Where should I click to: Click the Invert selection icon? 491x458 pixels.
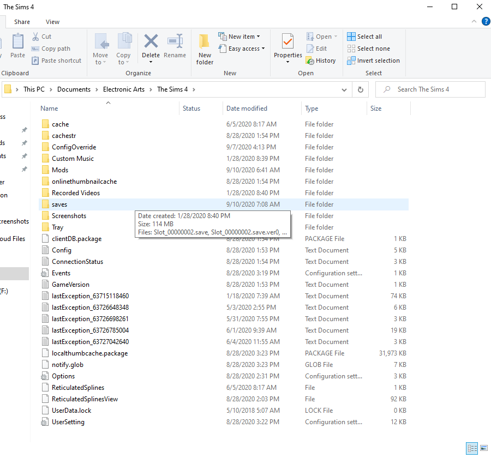(x=351, y=61)
